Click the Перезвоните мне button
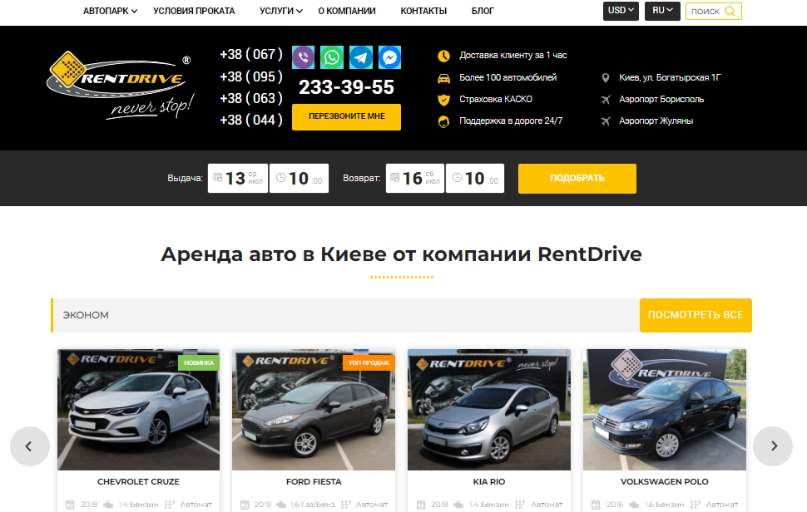 click(346, 116)
